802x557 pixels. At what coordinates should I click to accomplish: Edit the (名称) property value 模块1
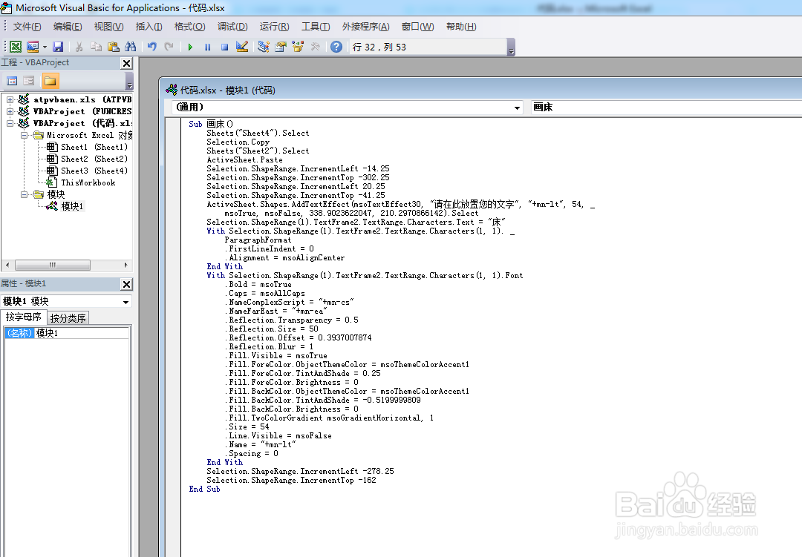coord(82,333)
